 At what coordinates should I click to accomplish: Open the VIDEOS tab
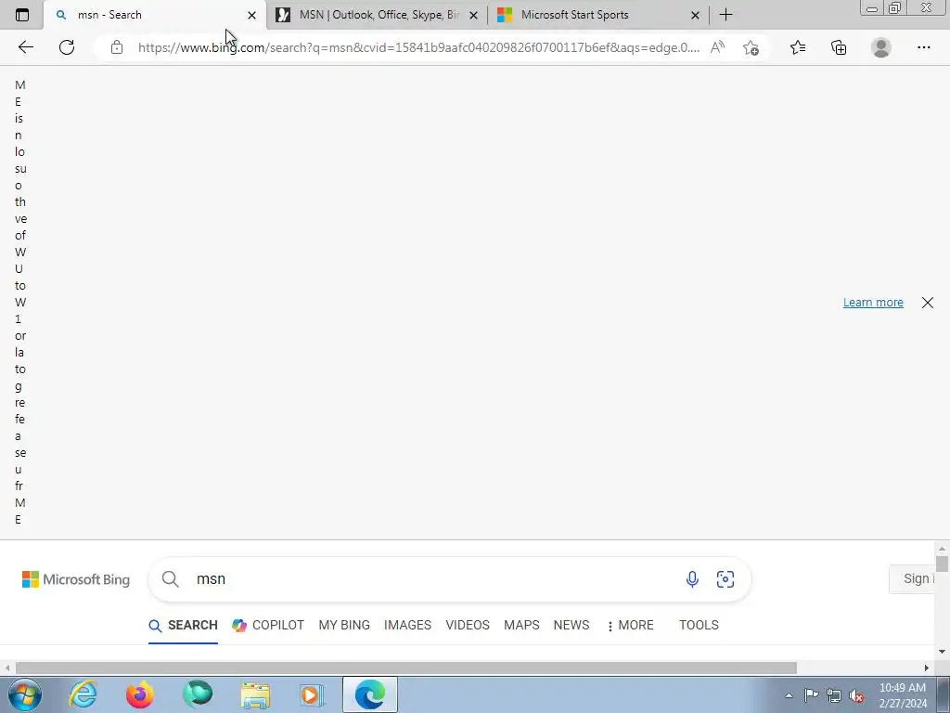coord(468,625)
